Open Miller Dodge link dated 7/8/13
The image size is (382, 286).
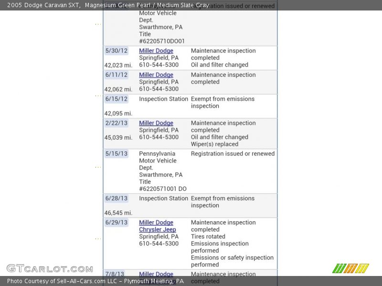click(x=156, y=274)
